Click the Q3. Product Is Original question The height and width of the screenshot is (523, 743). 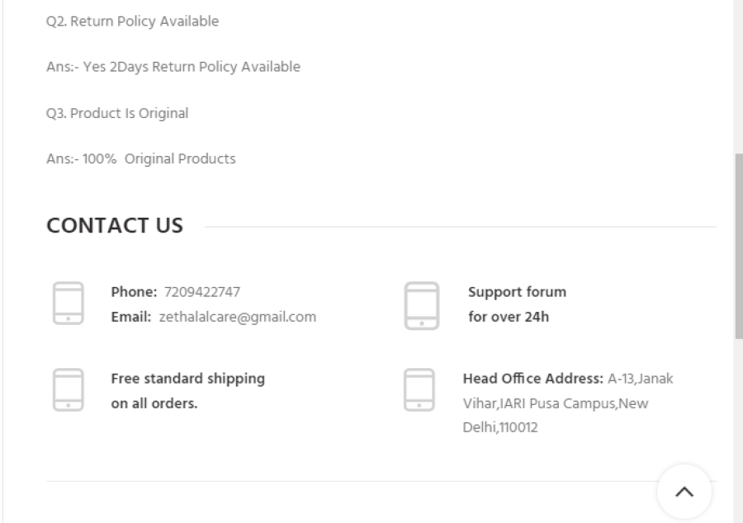click(117, 113)
